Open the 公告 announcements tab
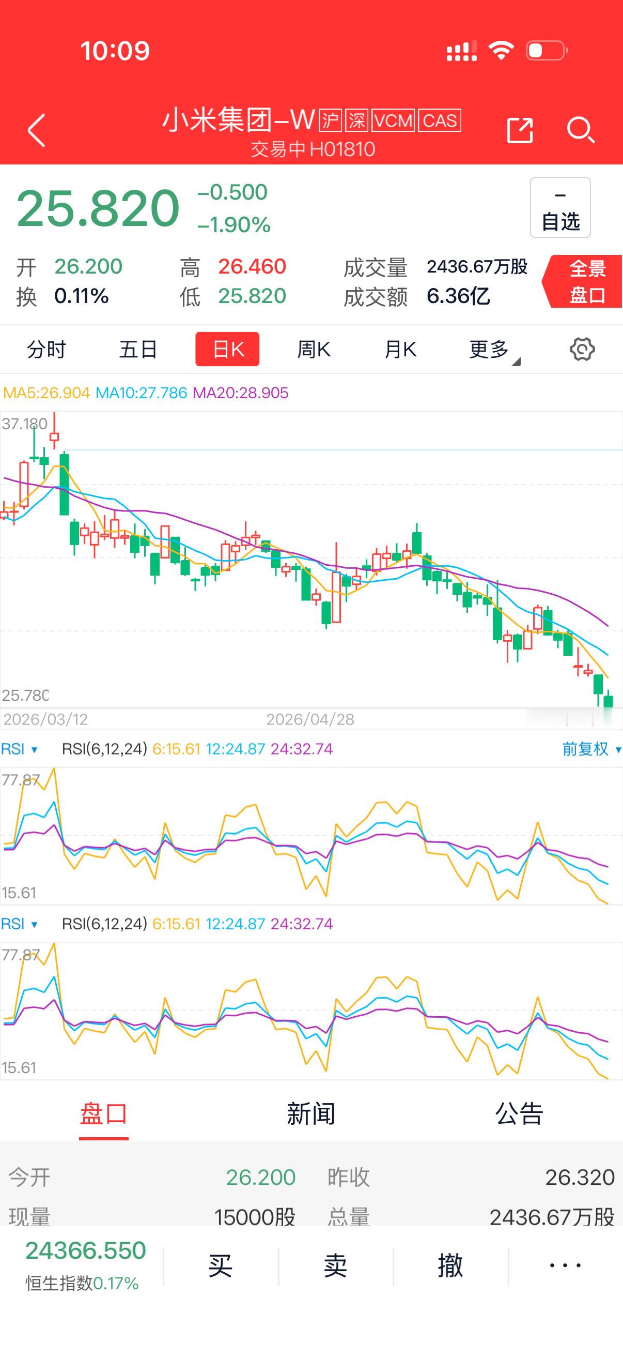 point(520,1114)
